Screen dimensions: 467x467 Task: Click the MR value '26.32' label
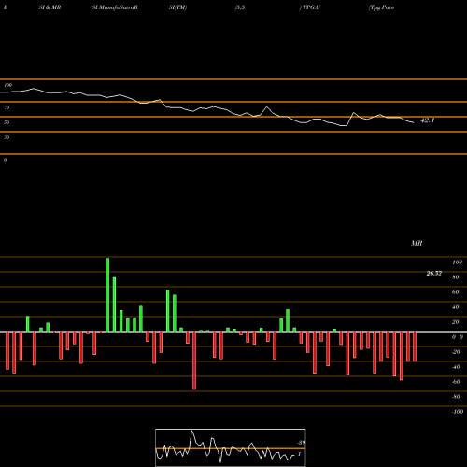(x=434, y=274)
